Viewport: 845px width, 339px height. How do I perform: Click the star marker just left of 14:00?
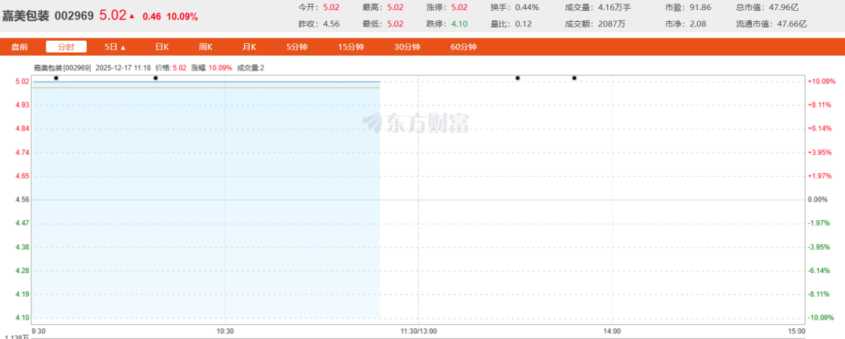[574, 78]
